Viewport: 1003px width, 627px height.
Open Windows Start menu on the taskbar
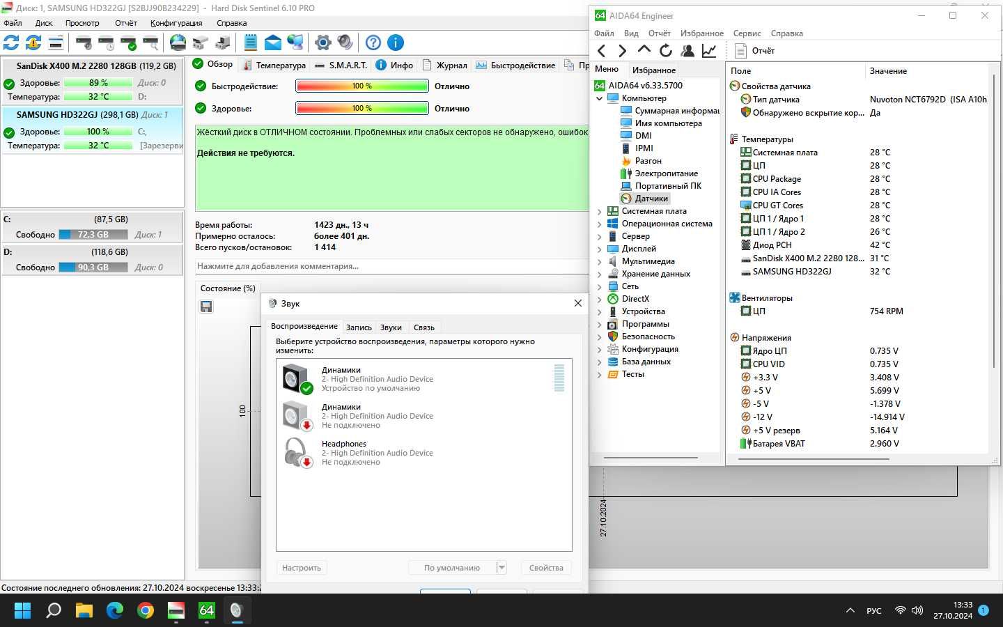pyautogui.click(x=22, y=611)
